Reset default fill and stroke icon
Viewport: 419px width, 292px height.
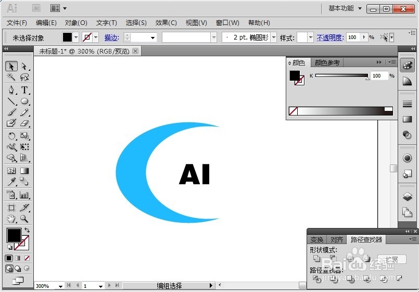(x=9, y=247)
